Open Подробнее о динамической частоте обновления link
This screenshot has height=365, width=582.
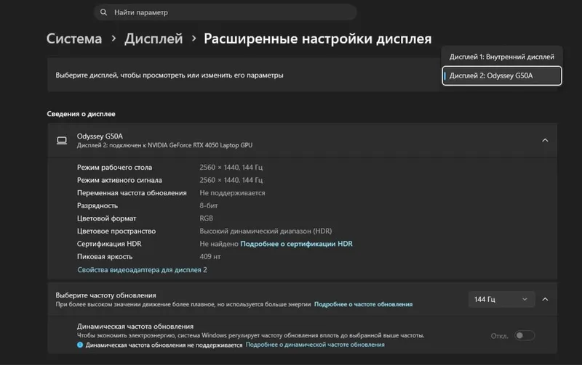coord(315,344)
